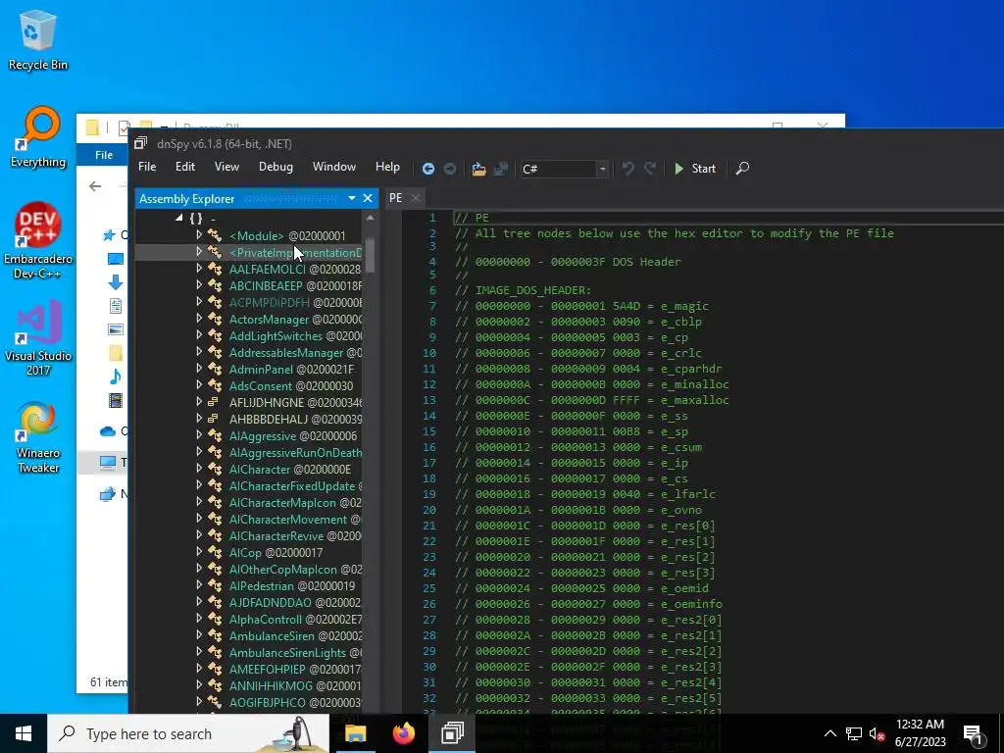Viewport: 1004px width, 753px height.
Task: Open the Window menu in dnSpy
Action: (334, 167)
